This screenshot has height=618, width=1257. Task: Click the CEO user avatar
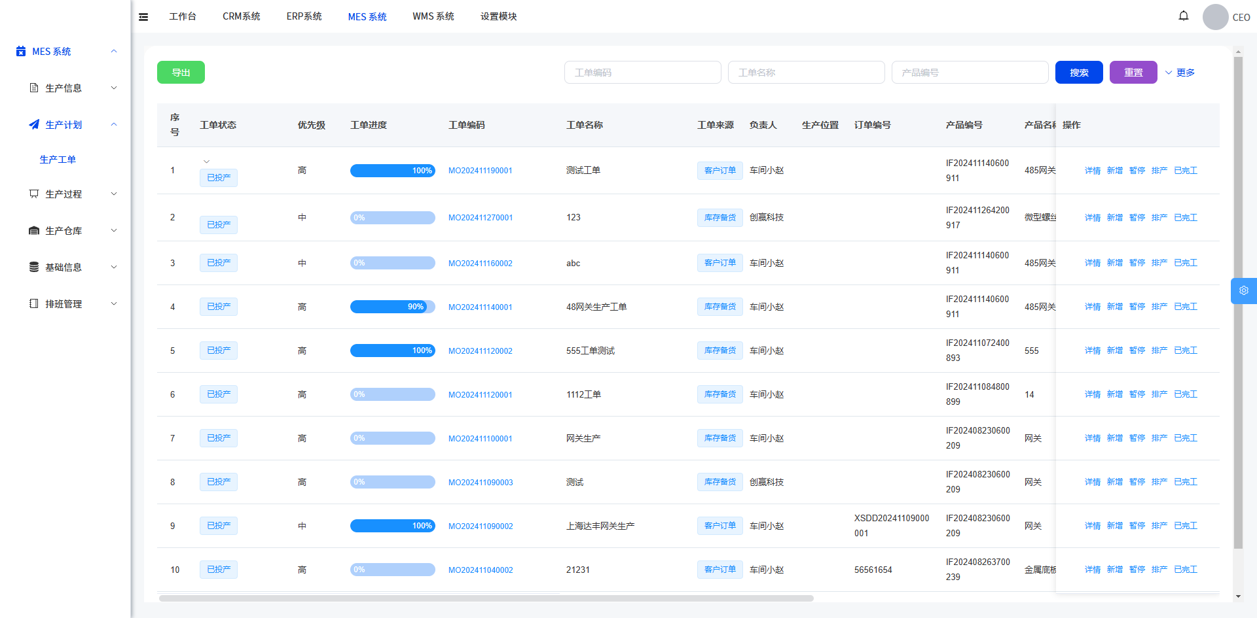[x=1215, y=17]
